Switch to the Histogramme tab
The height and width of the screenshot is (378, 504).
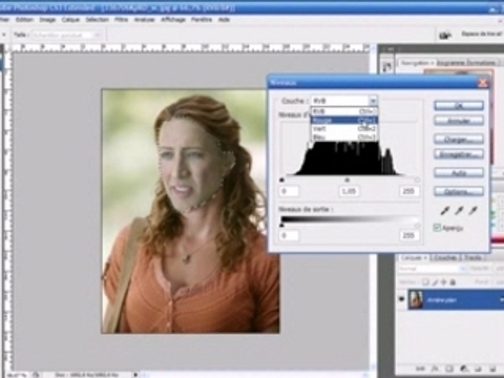(x=451, y=63)
